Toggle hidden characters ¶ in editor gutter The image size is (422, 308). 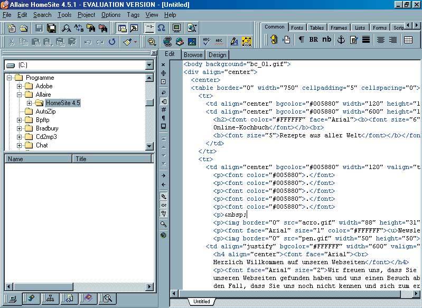click(163, 118)
